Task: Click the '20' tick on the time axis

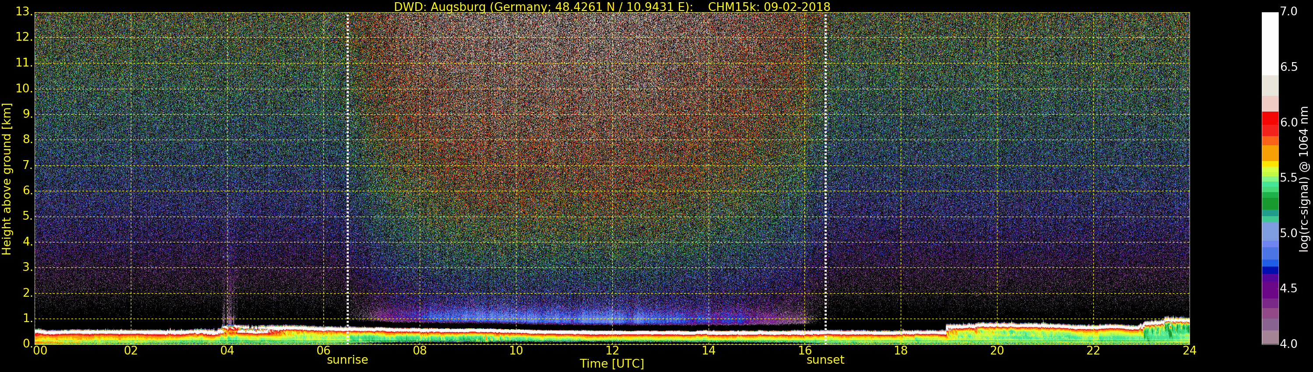Action: [x=997, y=351]
